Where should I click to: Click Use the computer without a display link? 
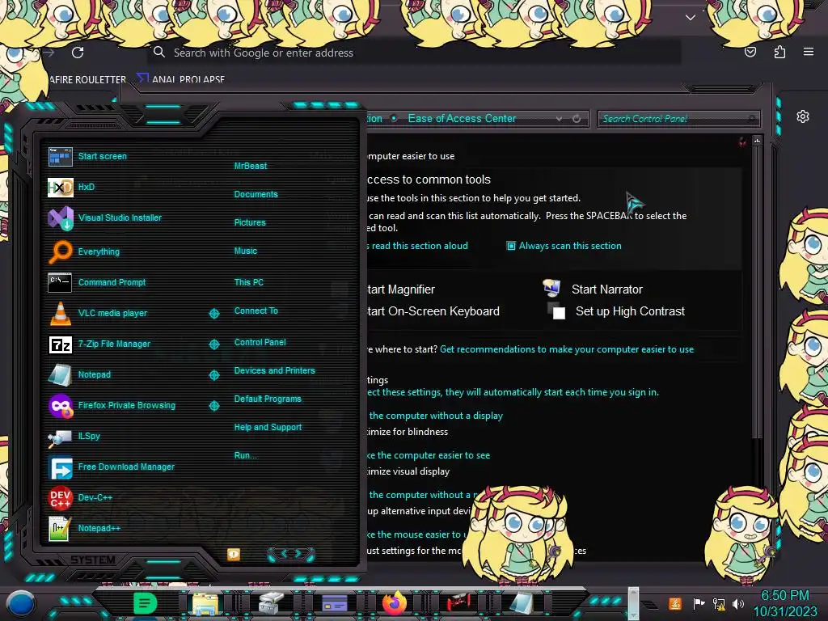tap(434, 416)
